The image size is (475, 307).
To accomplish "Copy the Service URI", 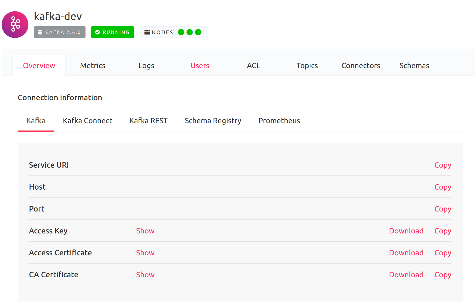I will pos(443,165).
